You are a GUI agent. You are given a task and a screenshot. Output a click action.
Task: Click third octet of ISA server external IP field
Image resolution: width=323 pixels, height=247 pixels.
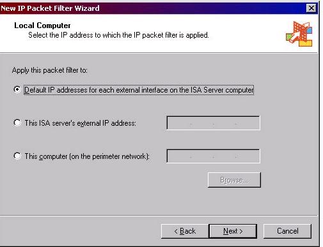click(x=225, y=123)
